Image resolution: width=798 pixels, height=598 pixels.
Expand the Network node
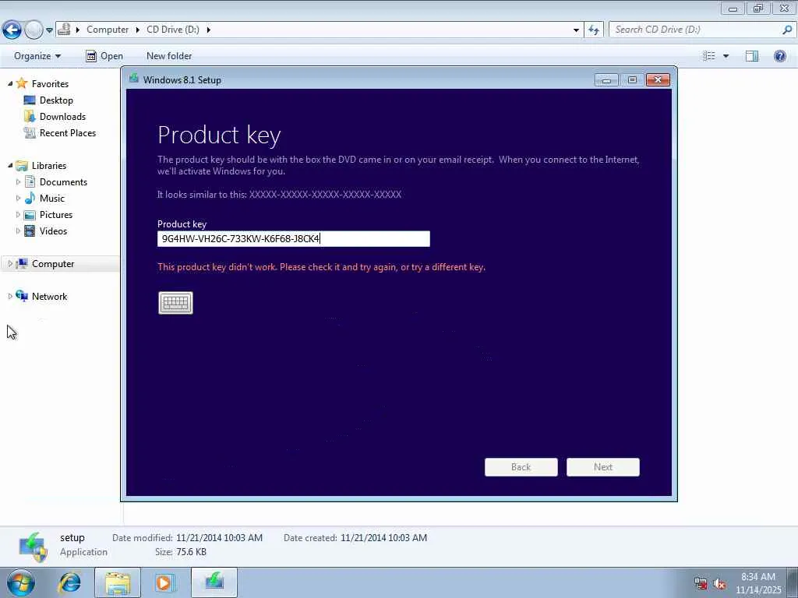[10, 296]
